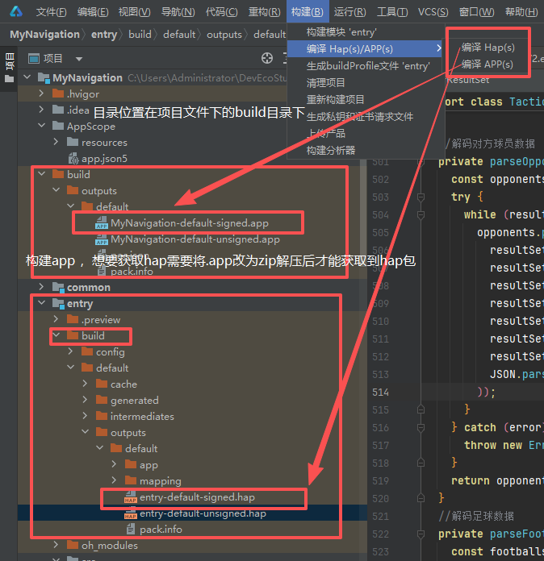Click 编译 Hap(s) submenu entry
The height and width of the screenshot is (561, 544).
click(x=488, y=48)
